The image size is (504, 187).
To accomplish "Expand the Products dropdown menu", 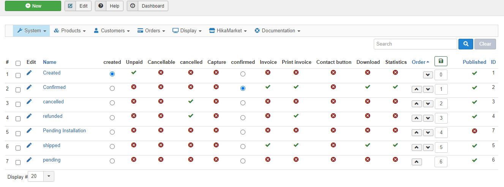I will coord(70,31).
